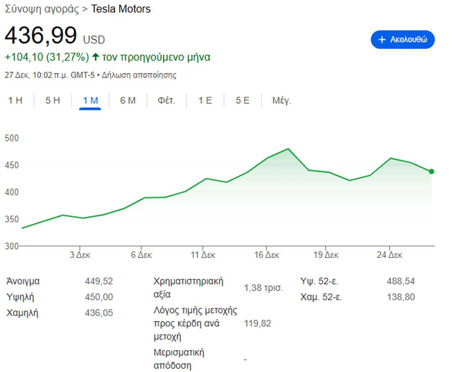Screen dimensions: 454x372
Task: Choose the 1 Ε one-year tab
Action: click(205, 100)
